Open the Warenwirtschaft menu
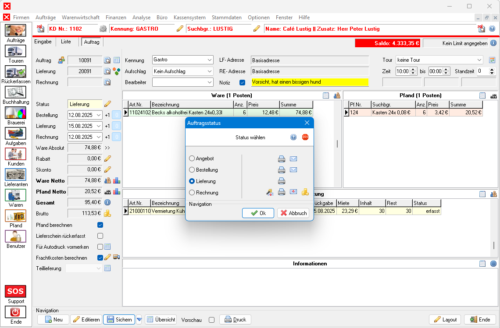 [x=81, y=18]
